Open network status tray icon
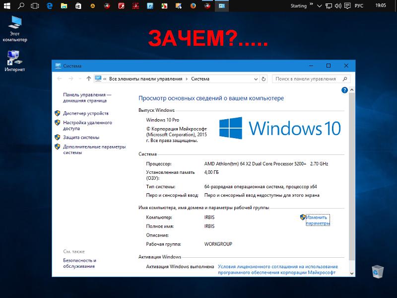The image size is (397, 298). coord(329,6)
